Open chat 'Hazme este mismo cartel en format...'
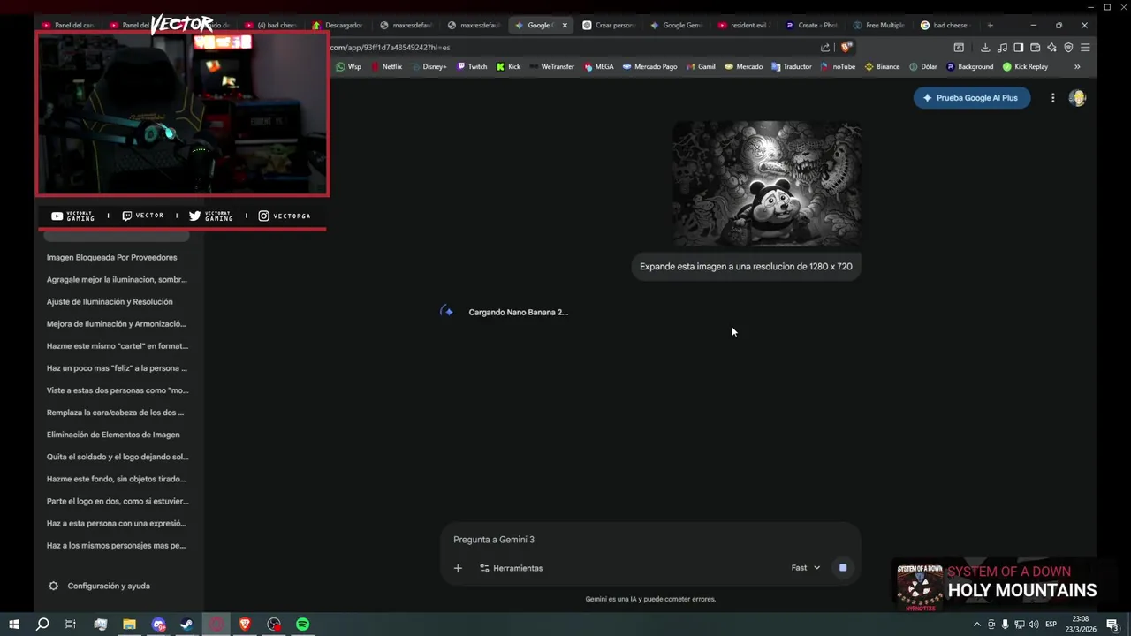 tap(117, 346)
